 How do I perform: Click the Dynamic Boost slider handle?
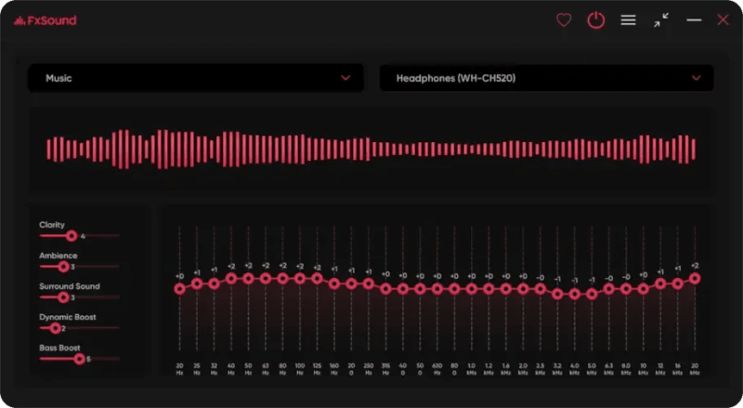click(56, 328)
